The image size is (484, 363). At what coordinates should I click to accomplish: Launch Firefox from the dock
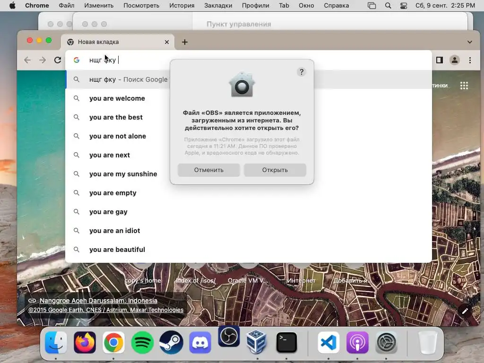point(85,343)
